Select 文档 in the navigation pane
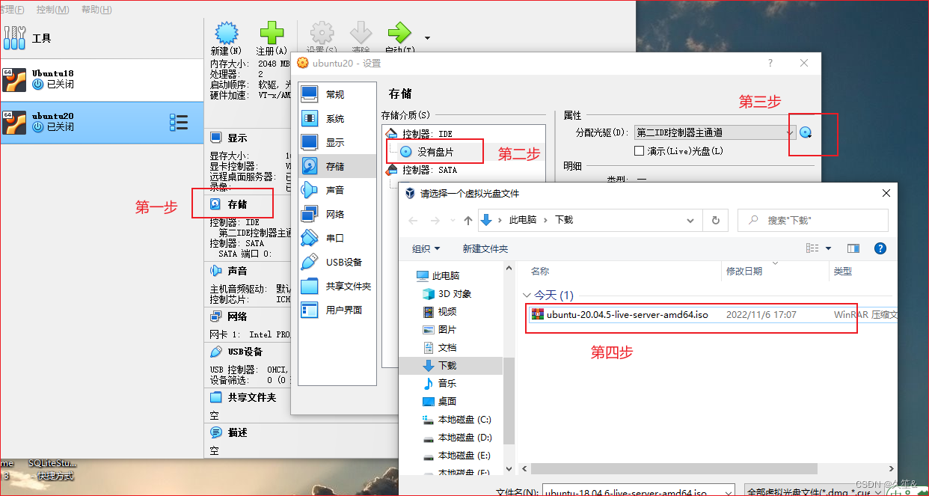This screenshot has width=929, height=496. tap(447, 347)
